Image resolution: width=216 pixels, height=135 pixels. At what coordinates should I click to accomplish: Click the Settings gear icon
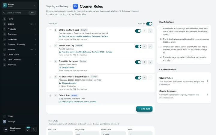tap(4, 121)
